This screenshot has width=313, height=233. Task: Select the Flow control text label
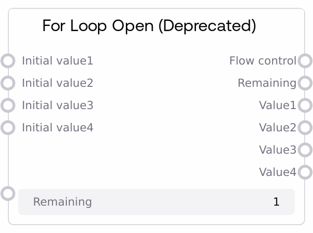click(262, 61)
